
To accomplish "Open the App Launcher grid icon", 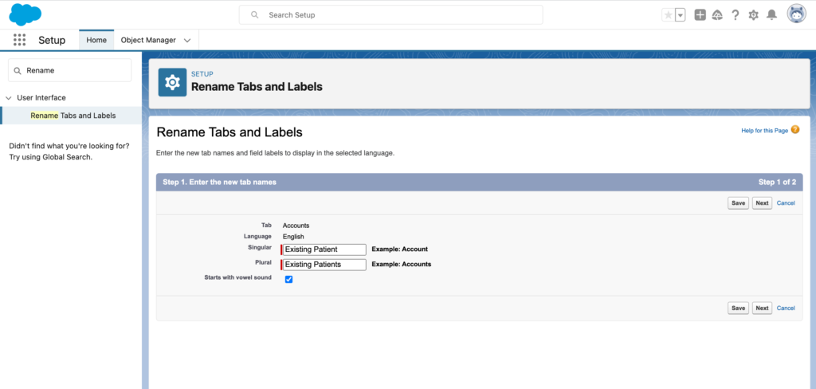I will pyautogui.click(x=19, y=40).
